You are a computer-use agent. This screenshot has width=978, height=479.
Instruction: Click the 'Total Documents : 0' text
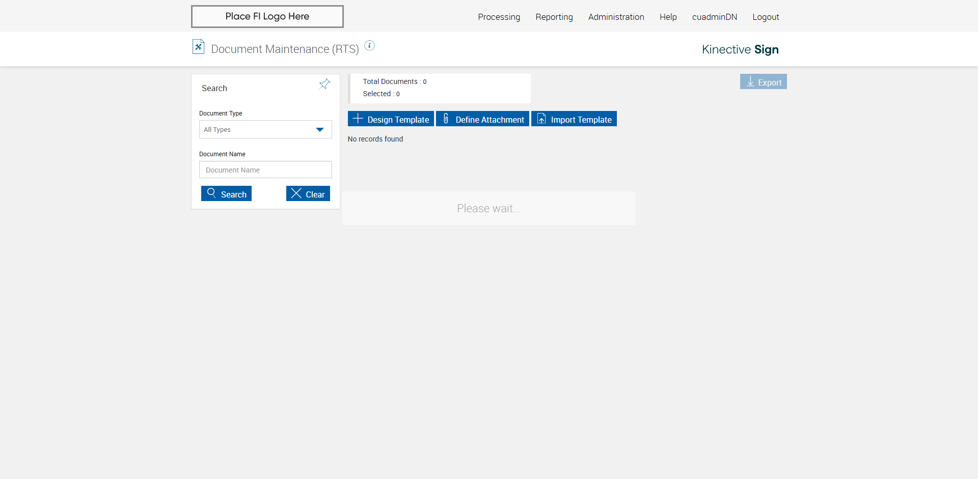[x=395, y=81]
